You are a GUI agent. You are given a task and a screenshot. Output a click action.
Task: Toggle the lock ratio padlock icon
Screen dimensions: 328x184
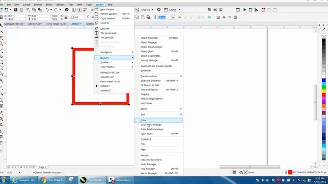[x=66, y=17]
